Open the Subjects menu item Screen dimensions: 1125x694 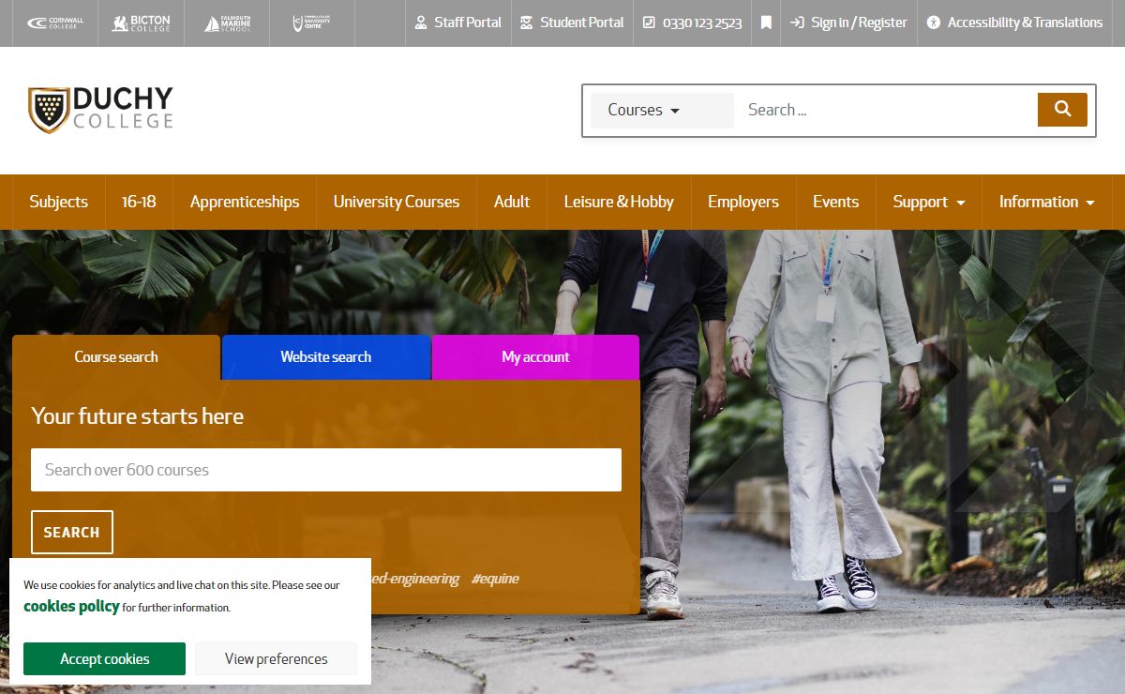pos(58,202)
